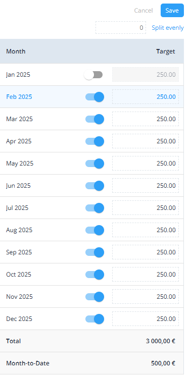Toggle the Oct 2025 switch
192x378 pixels.
[94, 275]
